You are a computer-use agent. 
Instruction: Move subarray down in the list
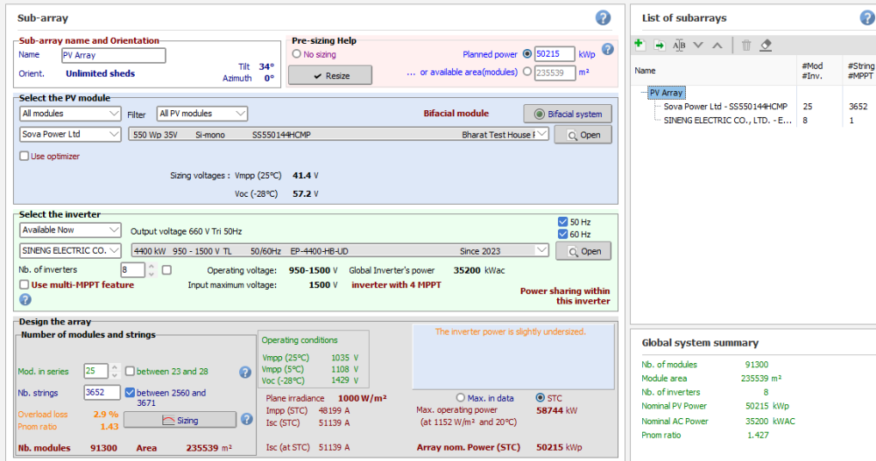698,45
